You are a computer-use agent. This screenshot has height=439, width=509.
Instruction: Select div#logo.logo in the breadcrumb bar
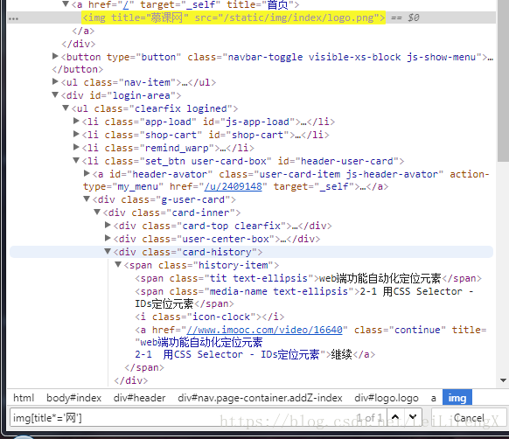387,398
